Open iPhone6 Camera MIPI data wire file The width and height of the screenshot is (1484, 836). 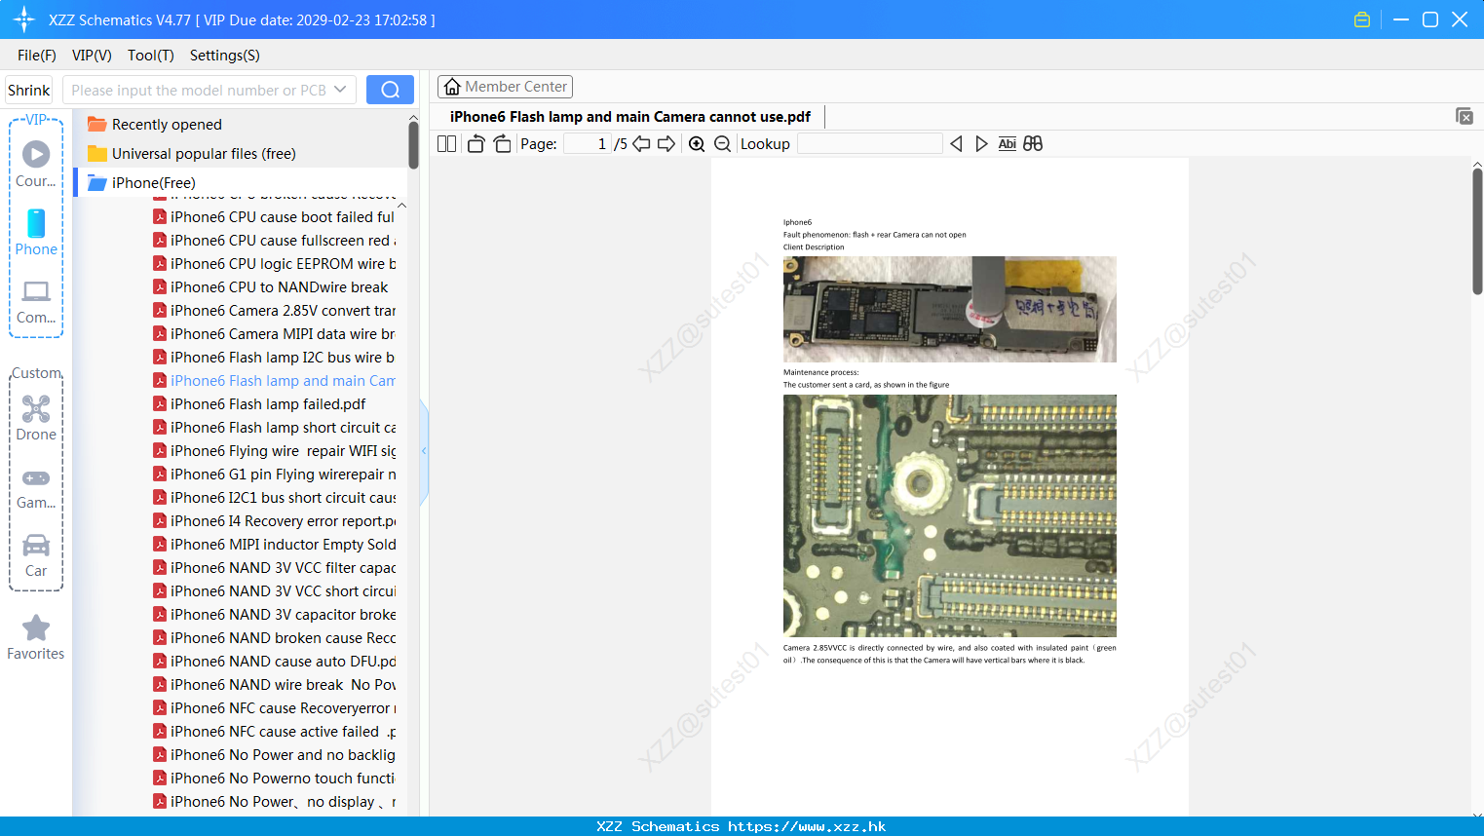(x=274, y=334)
